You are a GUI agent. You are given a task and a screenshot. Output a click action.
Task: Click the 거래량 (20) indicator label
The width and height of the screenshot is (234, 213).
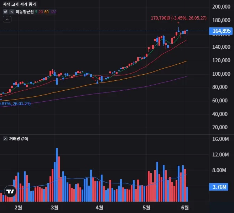[x=19, y=139]
